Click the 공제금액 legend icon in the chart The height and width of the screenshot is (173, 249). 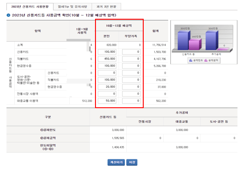click(206, 60)
